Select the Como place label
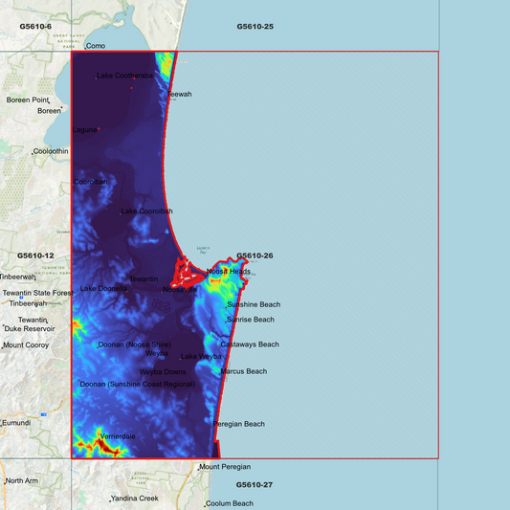This screenshot has height=510, width=510. [96, 46]
